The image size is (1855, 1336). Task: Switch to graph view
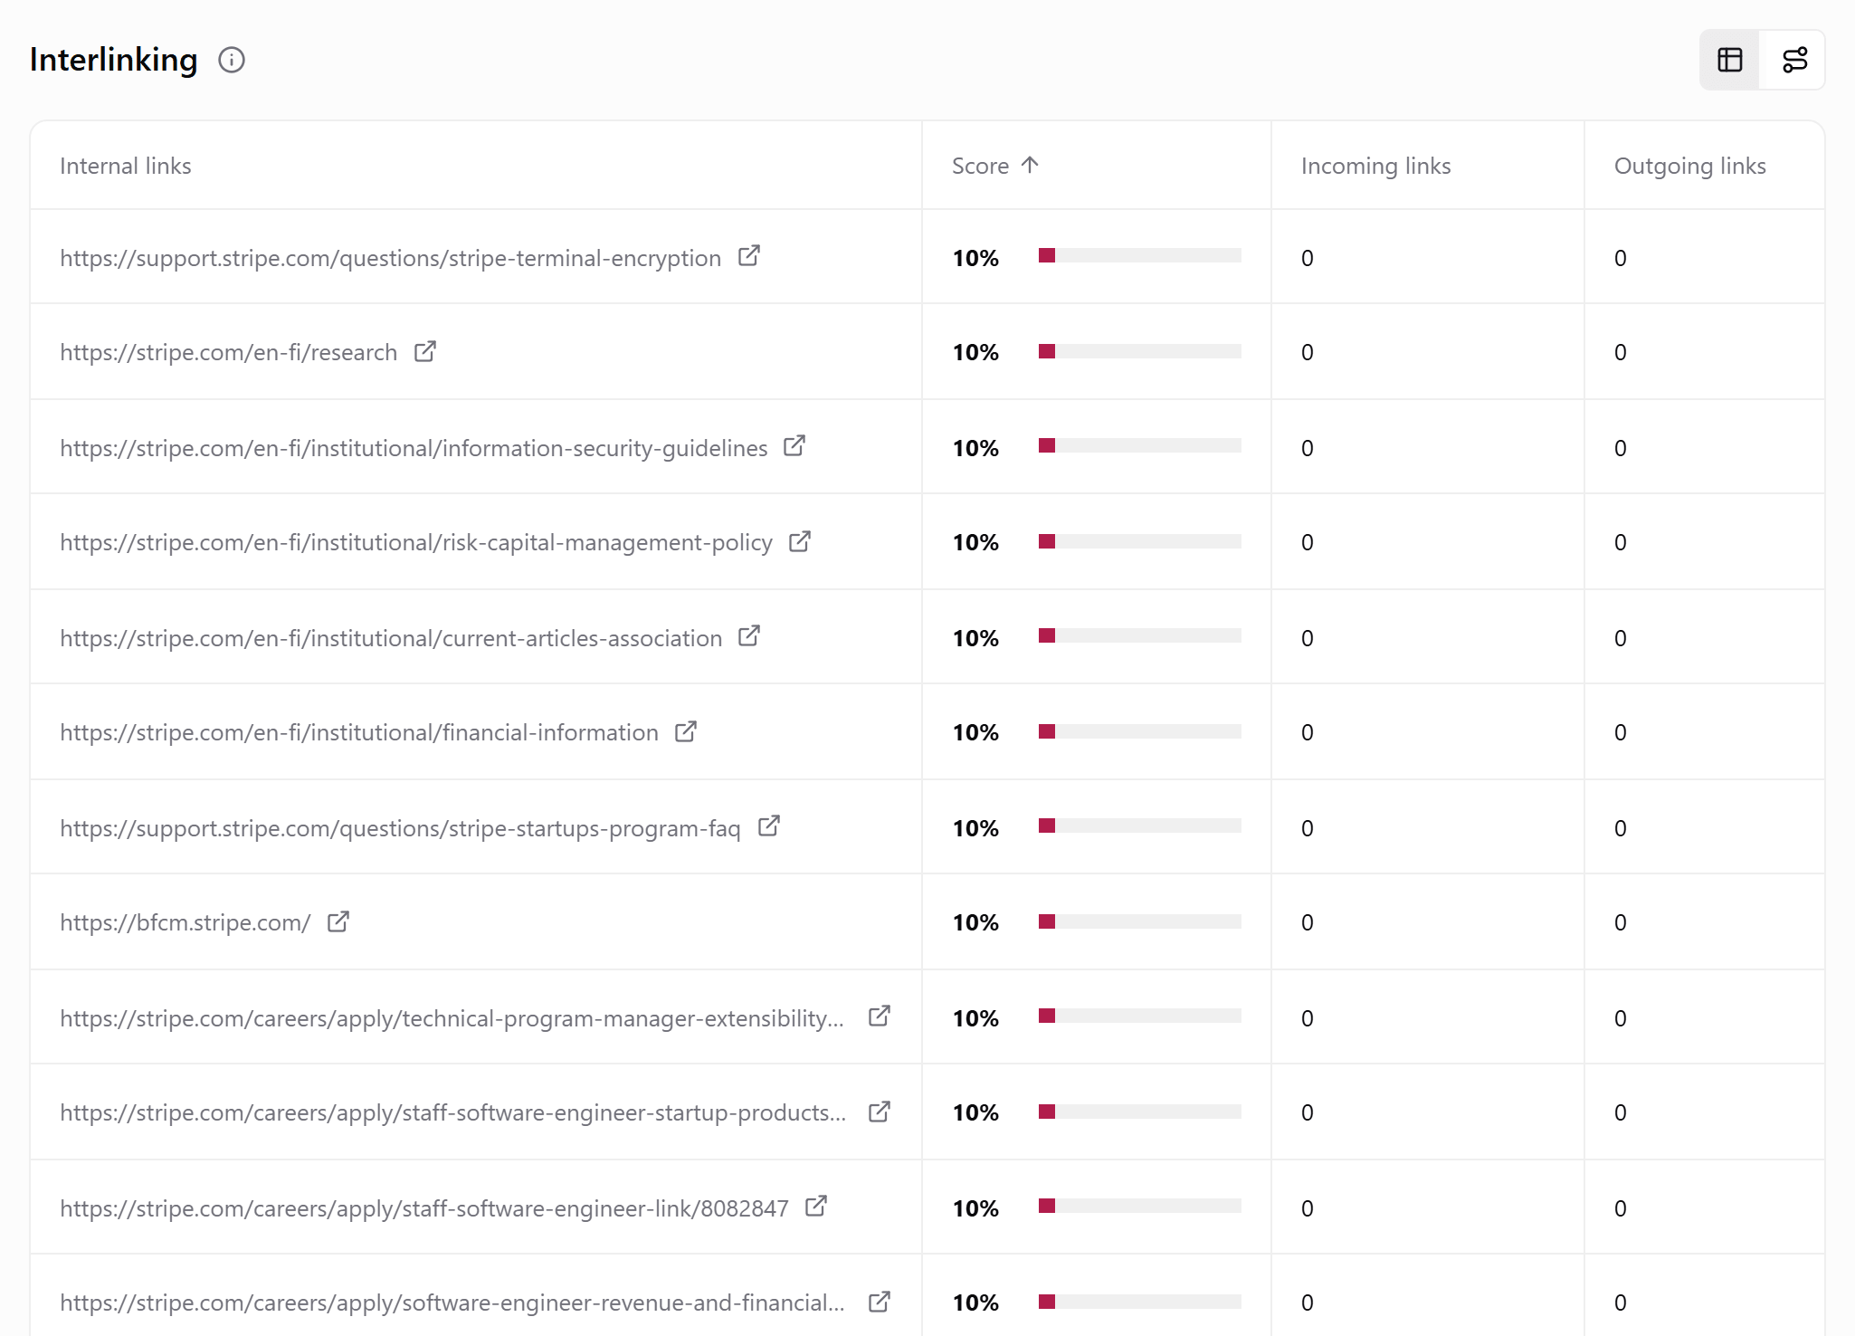(1794, 60)
